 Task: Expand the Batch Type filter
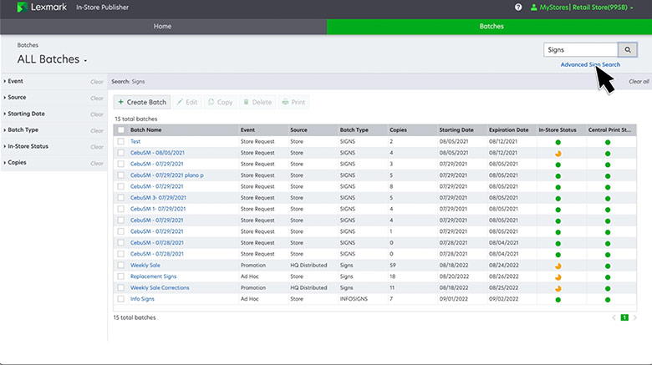(23, 129)
